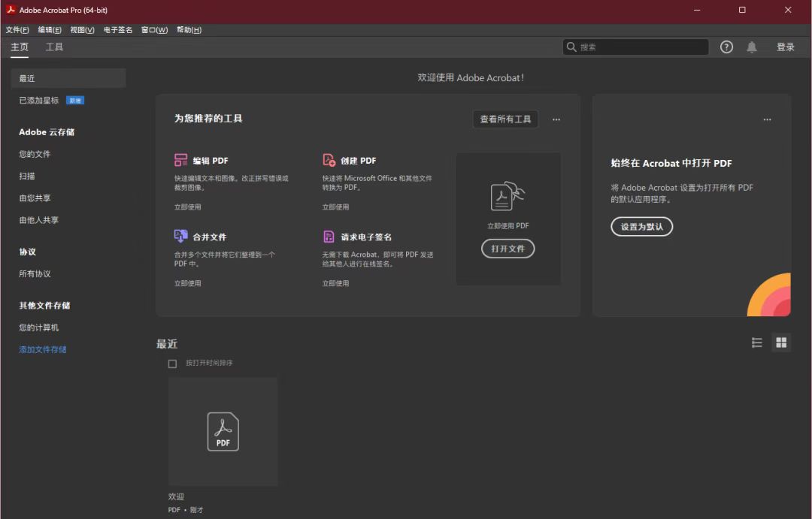
Task: Switch recent files to list view
Action: coord(756,342)
